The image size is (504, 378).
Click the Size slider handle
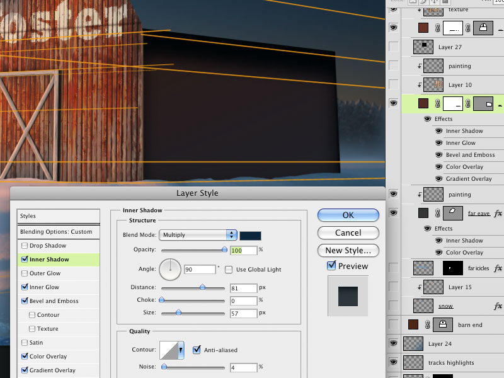point(178,312)
